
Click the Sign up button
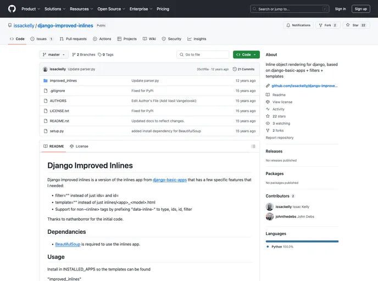coord(360,9)
